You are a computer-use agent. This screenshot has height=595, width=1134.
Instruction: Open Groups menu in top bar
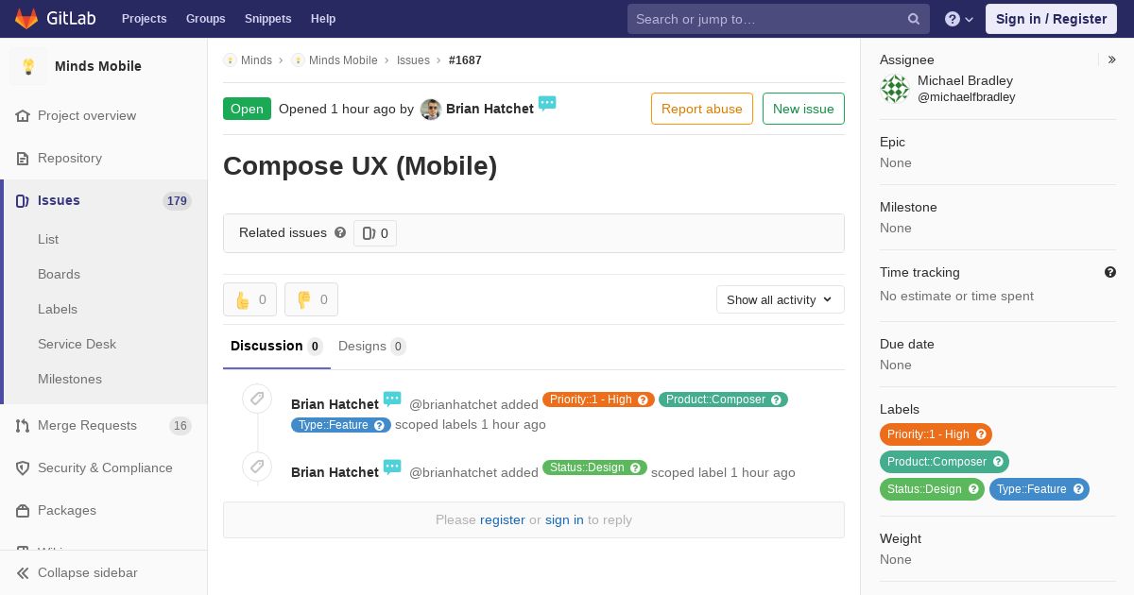coord(206,19)
